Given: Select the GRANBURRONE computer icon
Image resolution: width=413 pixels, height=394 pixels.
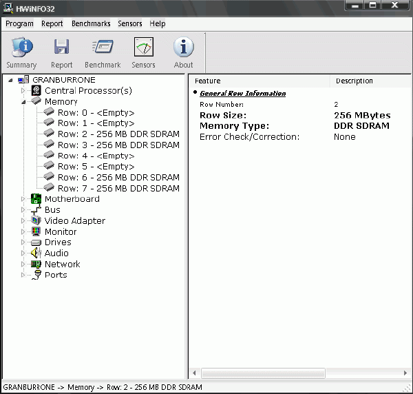Looking at the screenshot, I should (x=23, y=80).
